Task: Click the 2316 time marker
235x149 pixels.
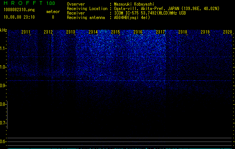Action: coord(138,32)
